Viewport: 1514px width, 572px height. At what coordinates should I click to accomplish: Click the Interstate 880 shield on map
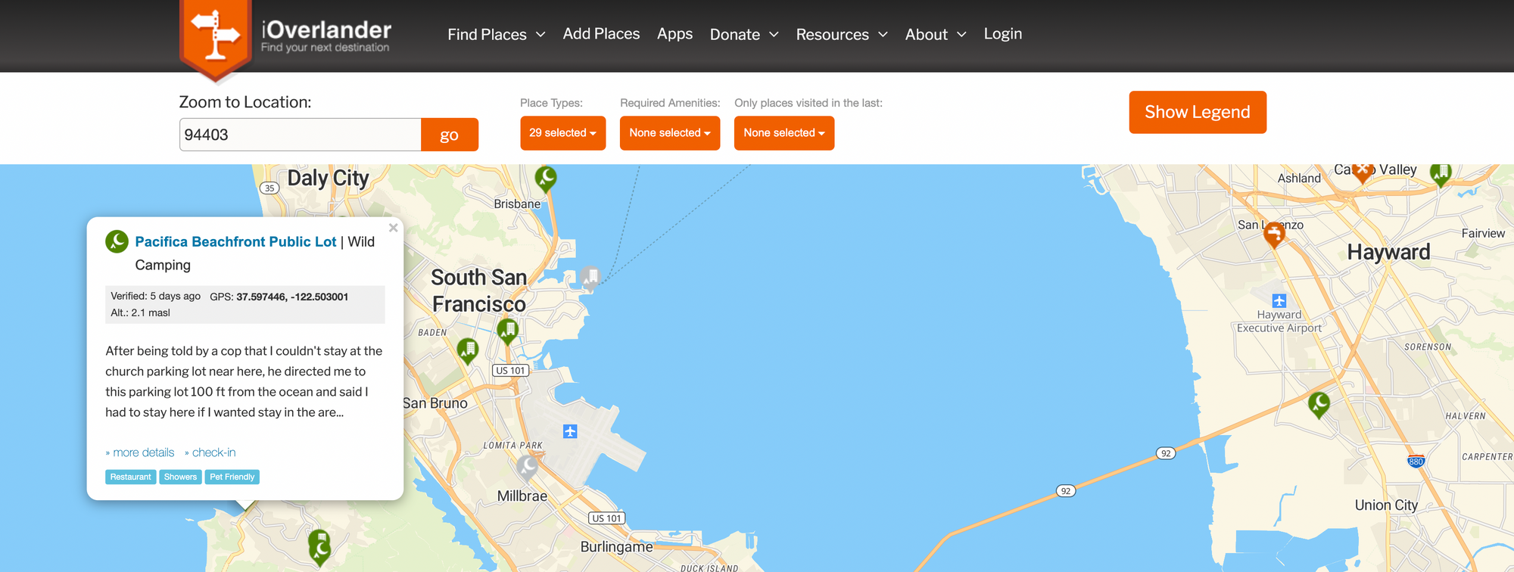click(x=1416, y=462)
